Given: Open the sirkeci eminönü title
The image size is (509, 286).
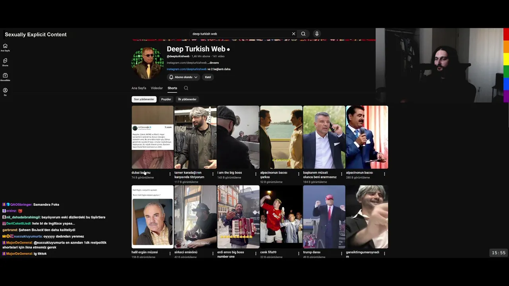Looking at the screenshot, I should tap(186, 252).
